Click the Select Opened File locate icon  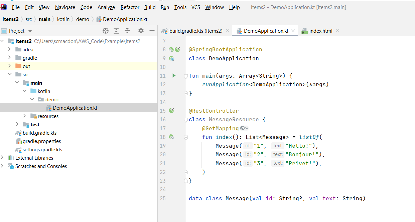coord(106,31)
